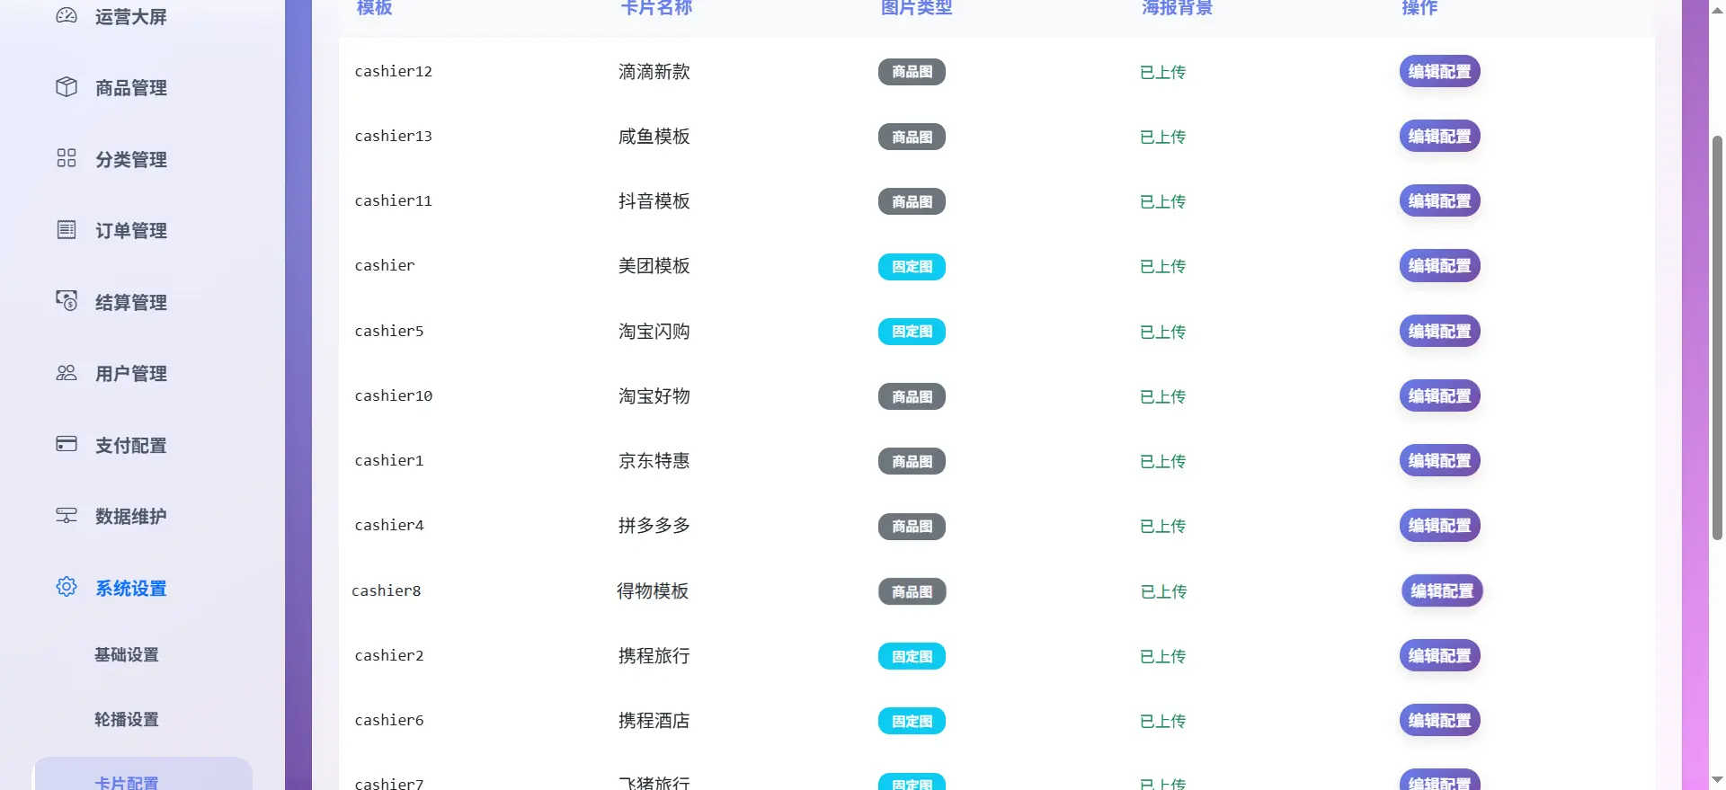Click 编辑配置 for 美团模板
The height and width of the screenshot is (790, 1726).
[1438, 266]
